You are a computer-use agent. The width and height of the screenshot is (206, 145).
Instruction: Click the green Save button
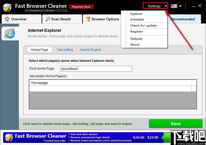click(x=176, y=124)
